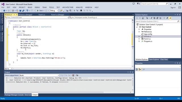182x102 pixels.
Task: Toggle Show All Files in Solution Explorer
Action: pos(160,18)
